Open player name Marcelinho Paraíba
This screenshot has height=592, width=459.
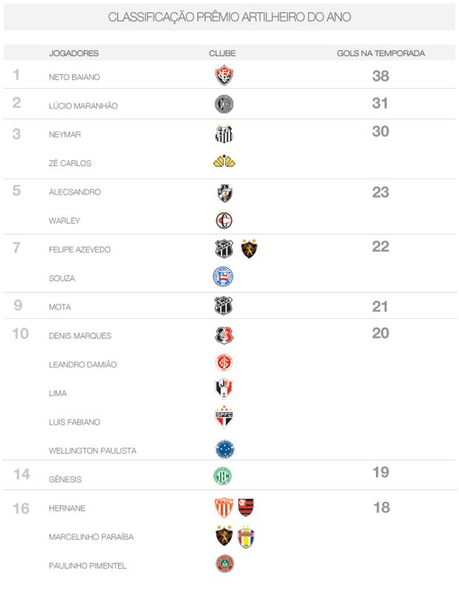[91, 537]
